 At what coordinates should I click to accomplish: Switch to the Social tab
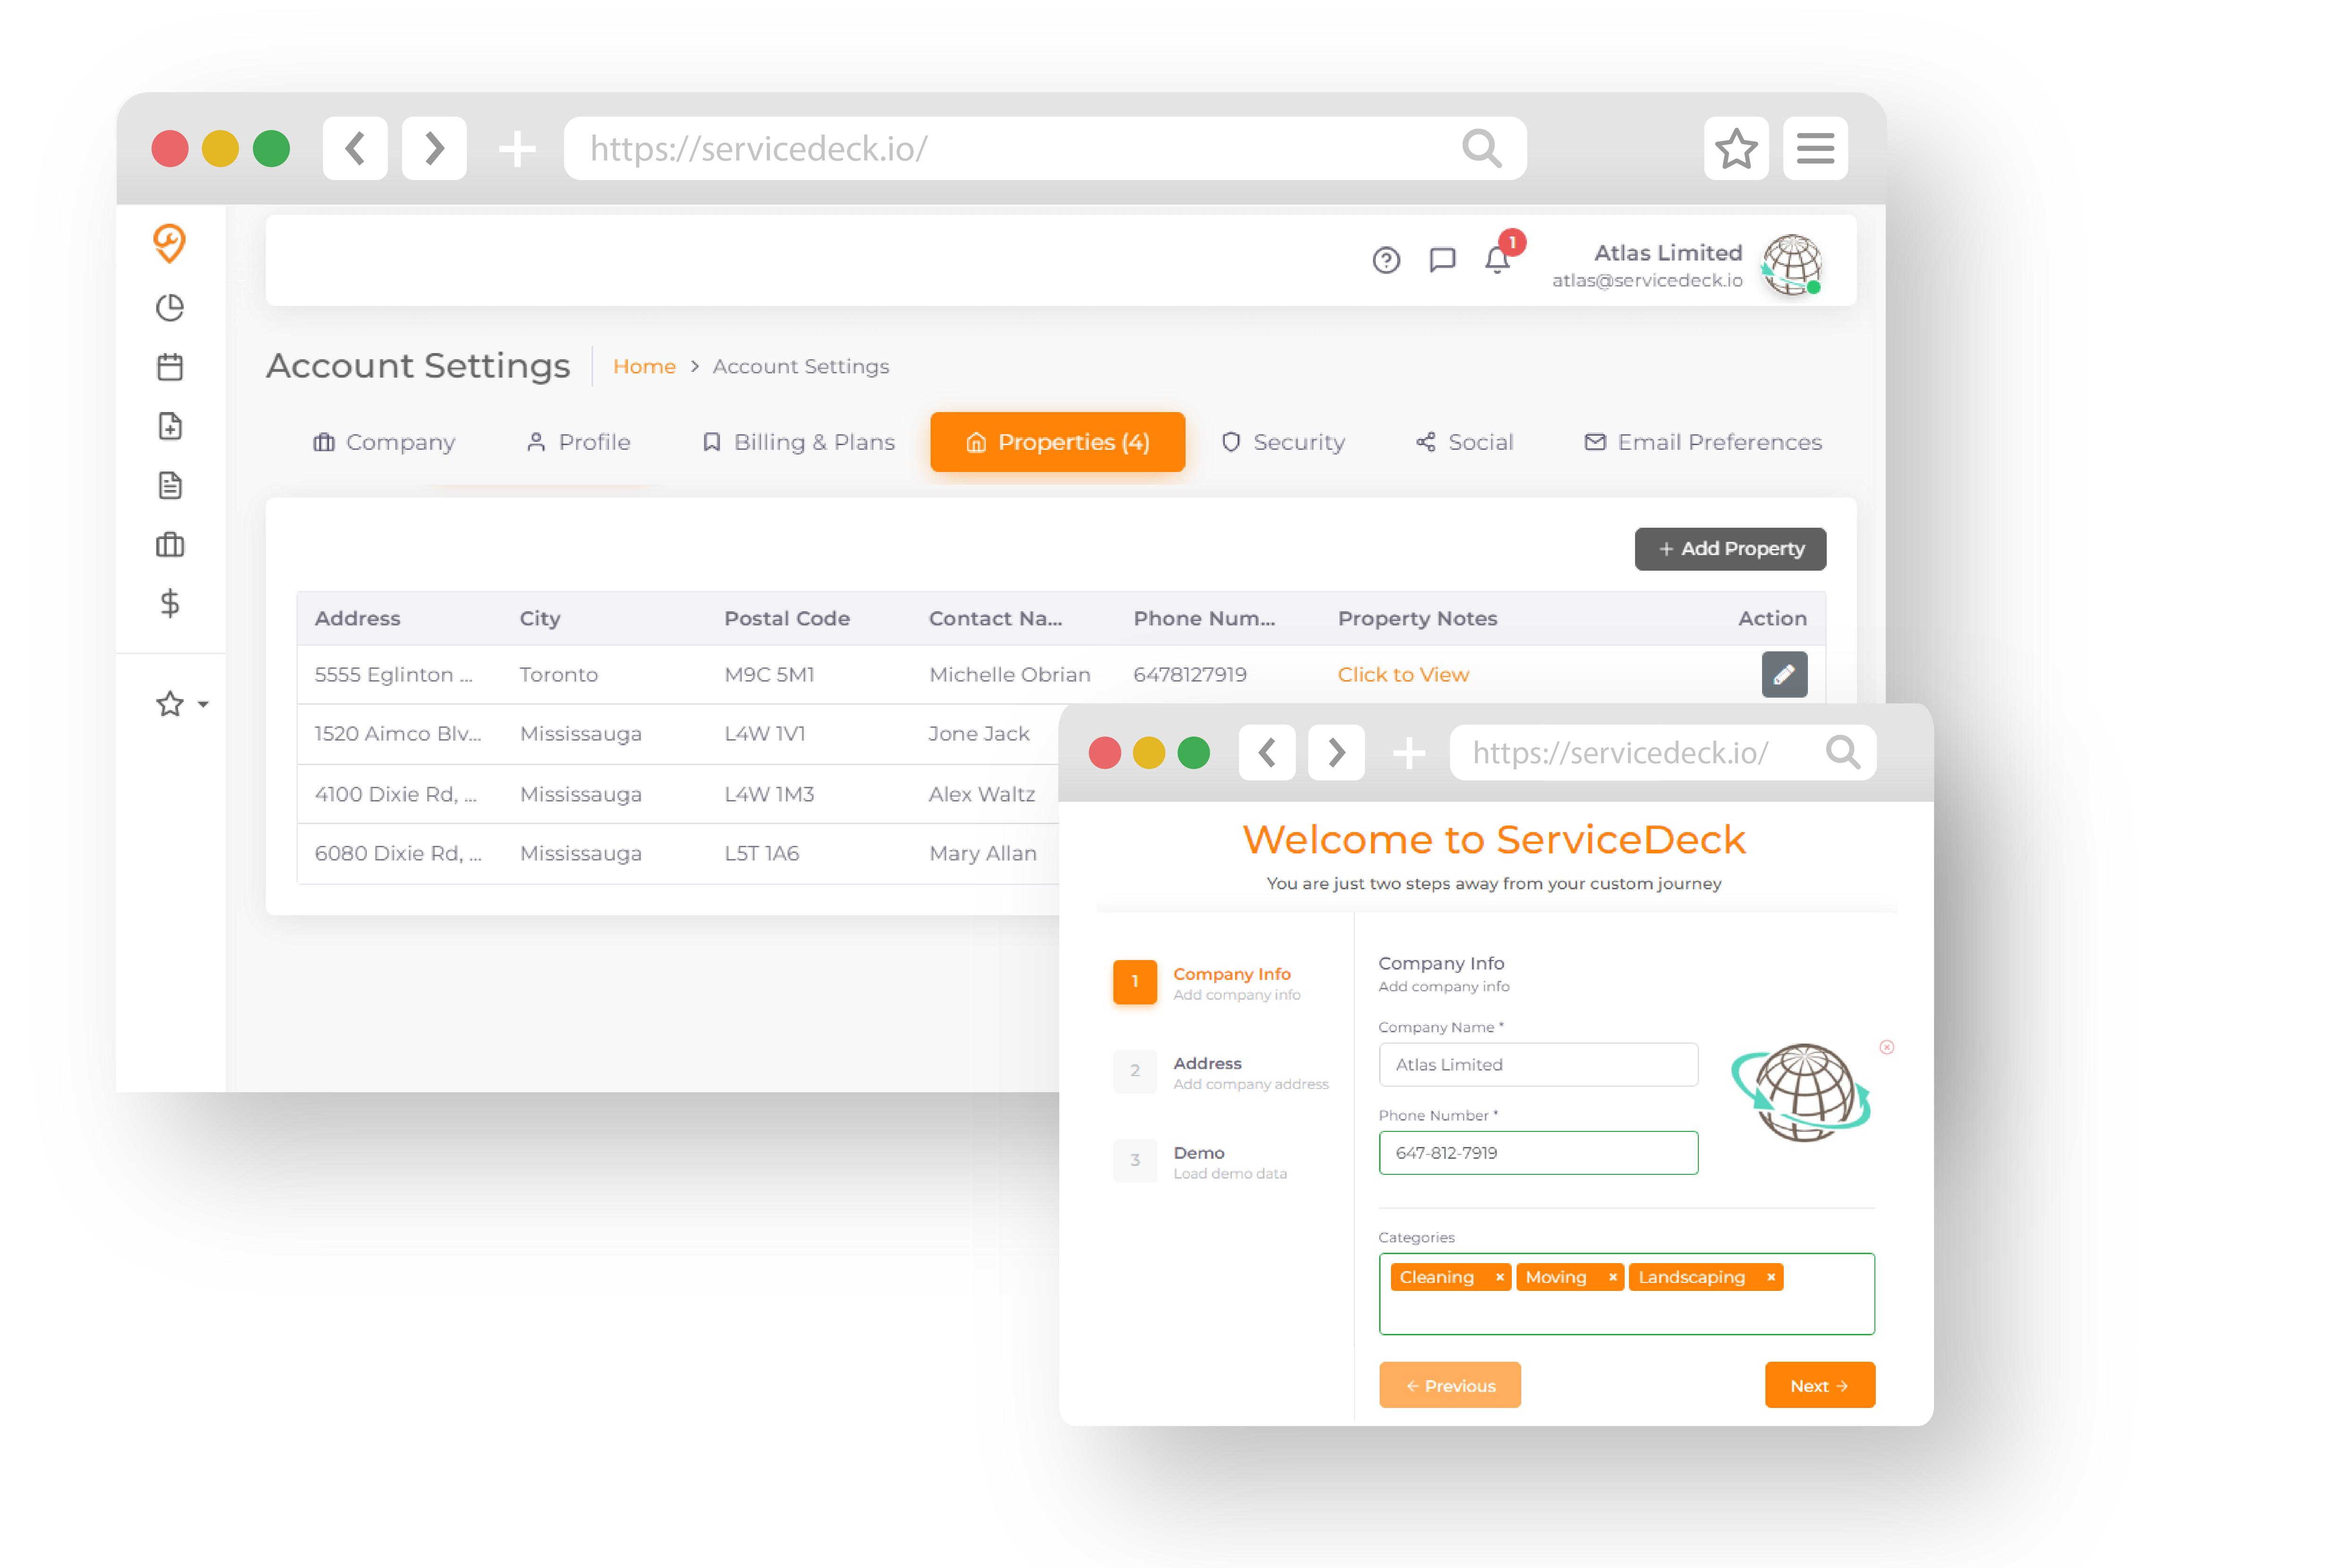click(x=1464, y=442)
